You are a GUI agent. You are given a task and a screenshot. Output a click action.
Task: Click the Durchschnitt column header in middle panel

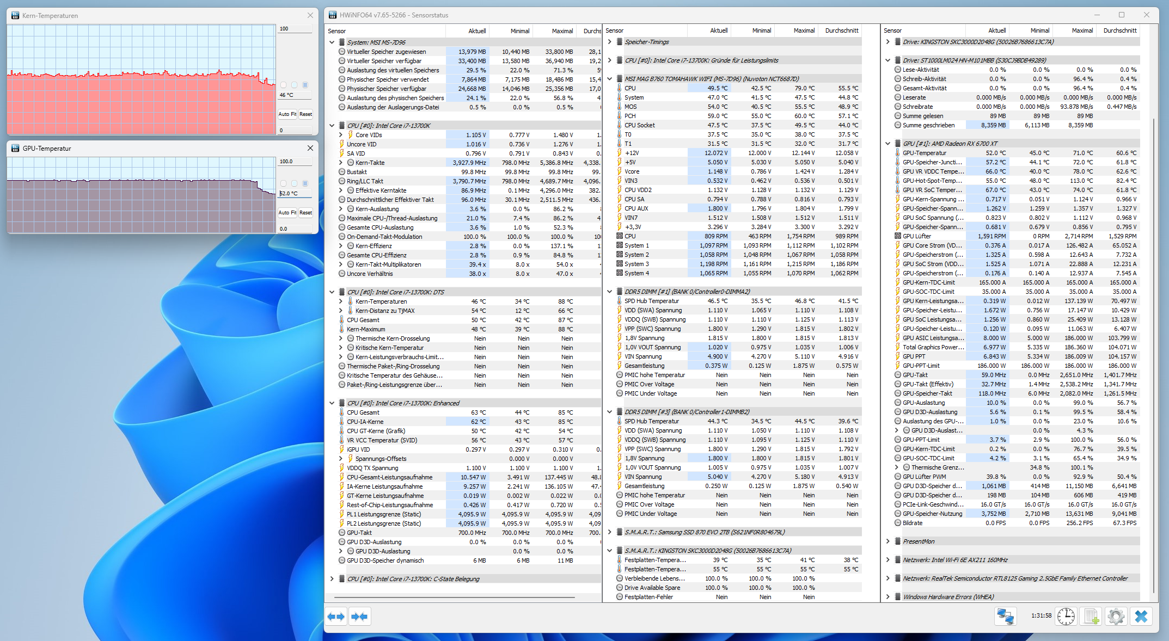(841, 30)
